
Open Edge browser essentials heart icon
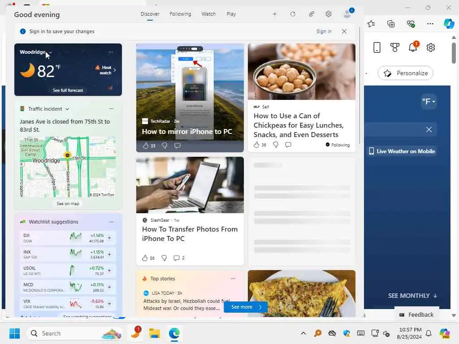(x=411, y=24)
